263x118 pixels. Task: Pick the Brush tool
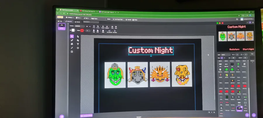(x=72, y=40)
